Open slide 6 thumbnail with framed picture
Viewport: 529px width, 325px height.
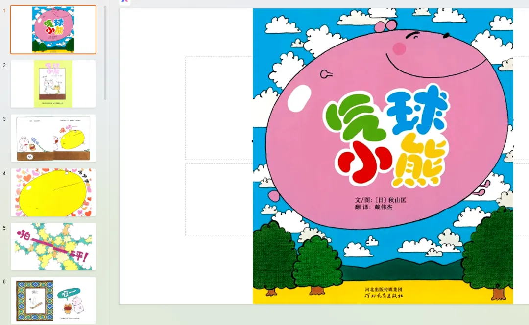53,301
